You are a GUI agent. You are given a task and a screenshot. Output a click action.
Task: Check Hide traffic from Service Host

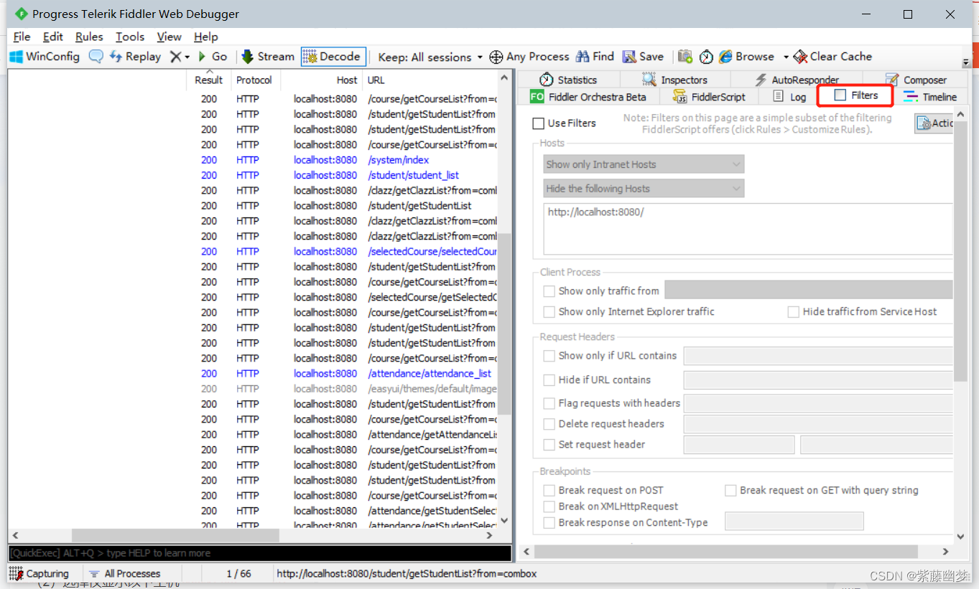point(793,312)
